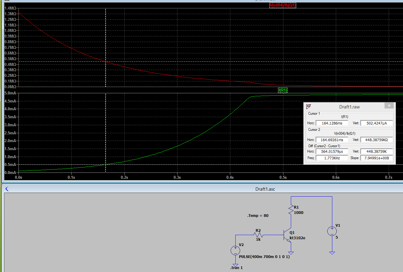The height and width of the screenshot is (272, 403).
Task: Click the .tran 1 directive
Action: tap(236, 268)
